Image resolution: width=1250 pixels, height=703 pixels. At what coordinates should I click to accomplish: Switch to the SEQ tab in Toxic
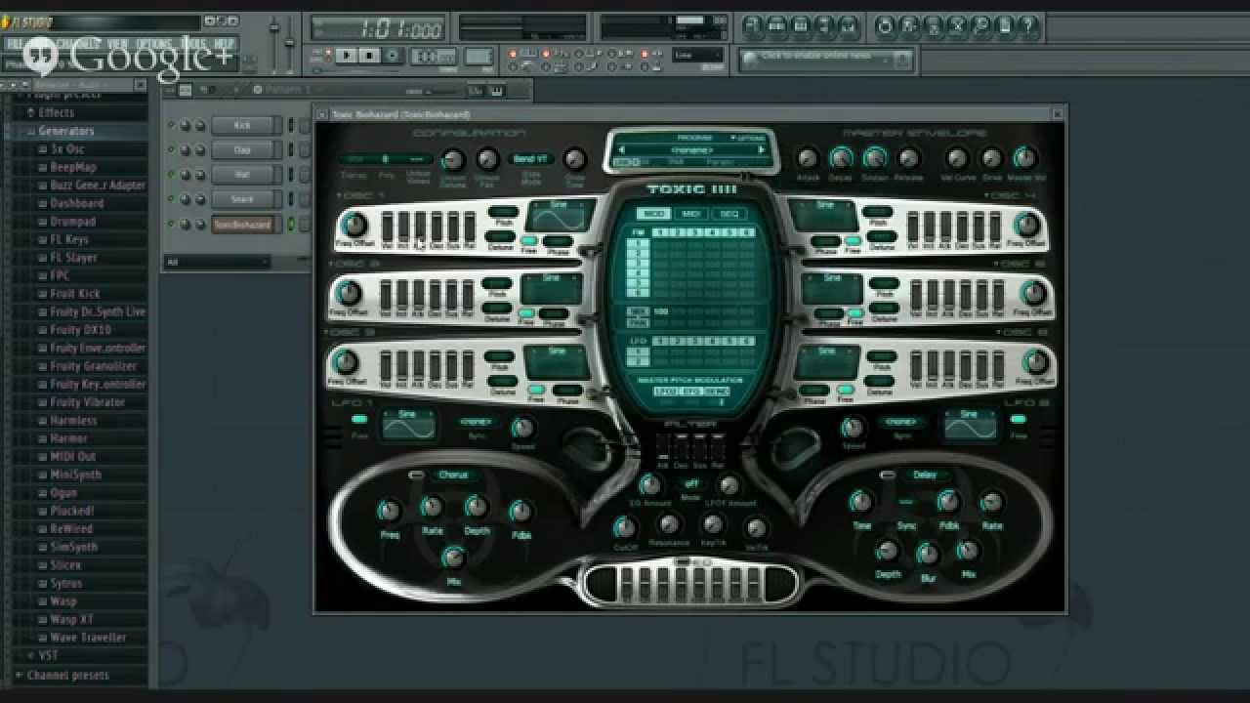point(728,214)
